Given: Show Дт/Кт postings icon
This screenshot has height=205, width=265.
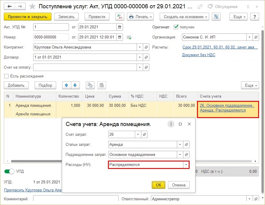Looking at the screenshot, I should (119, 17).
